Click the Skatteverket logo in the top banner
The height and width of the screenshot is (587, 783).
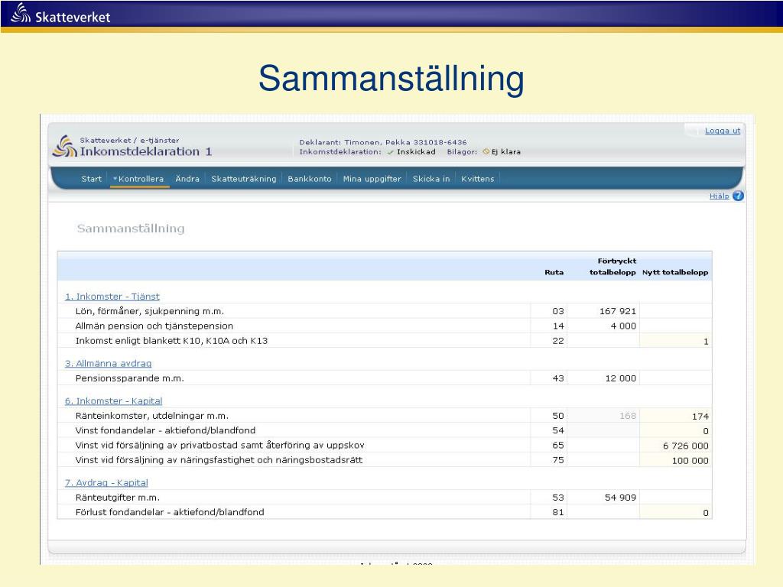60,14
